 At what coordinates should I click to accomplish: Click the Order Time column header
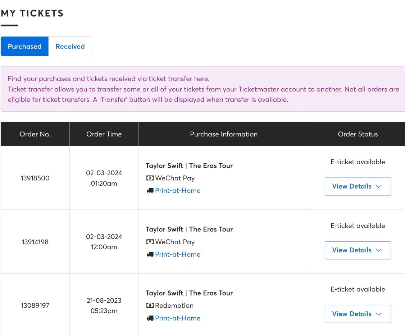coord(104,134)
